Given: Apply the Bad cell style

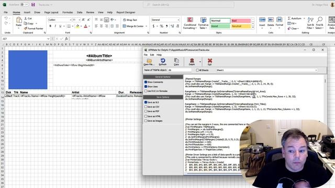Looking at the screenshot, I should pyautogui.click(x=241, y=21).
